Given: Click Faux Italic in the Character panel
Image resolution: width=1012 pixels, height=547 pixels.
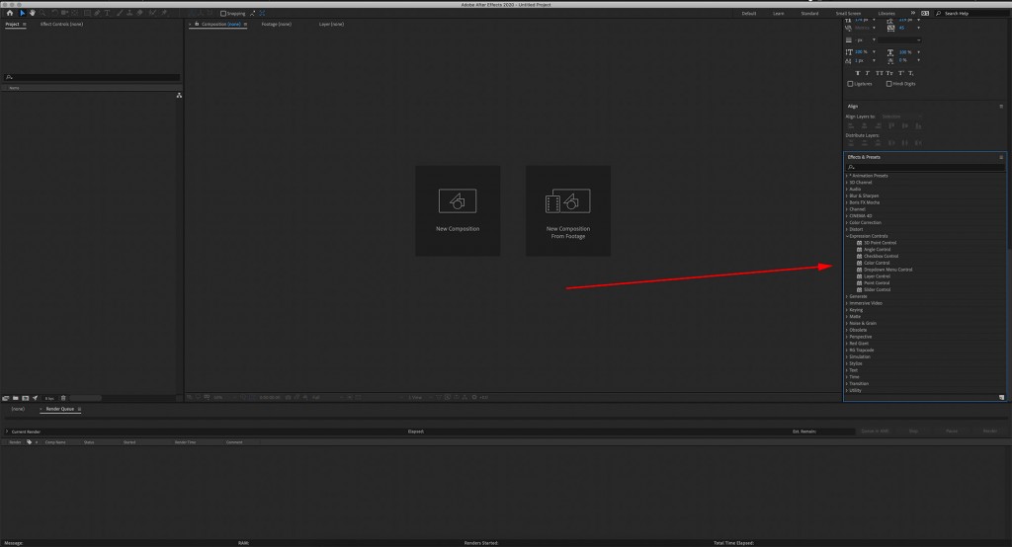Looking at the screenshot, I should 868,73.
